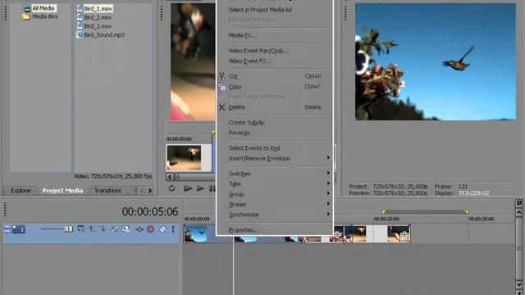The image size is (525, 295).
Task: Switch to the Explorer tab
Action: (21, 190)
